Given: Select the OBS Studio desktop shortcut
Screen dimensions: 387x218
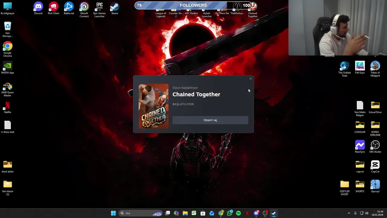Looking at the screenshot, I should 375,147.
